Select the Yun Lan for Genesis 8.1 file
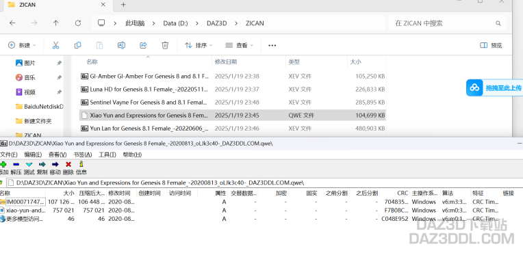The height and width of the screenshot is (253, 523). point(233,129)
